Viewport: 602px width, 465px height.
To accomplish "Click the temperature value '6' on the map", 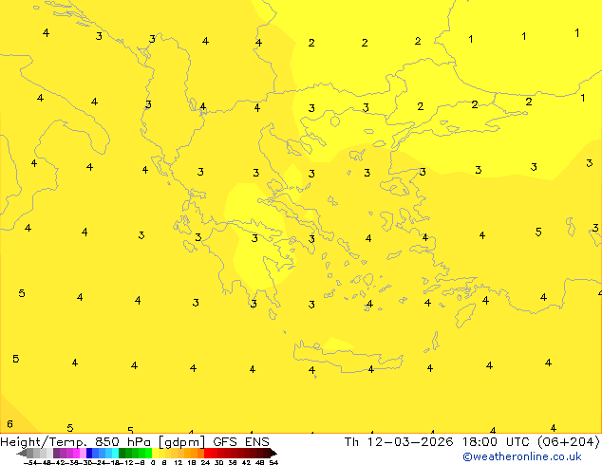I will click(9, 424).
